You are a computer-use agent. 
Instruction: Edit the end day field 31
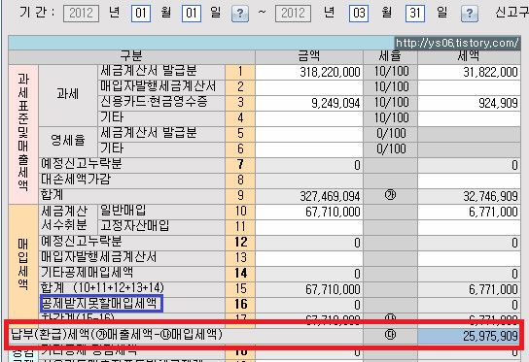click(x=415, y=14)
